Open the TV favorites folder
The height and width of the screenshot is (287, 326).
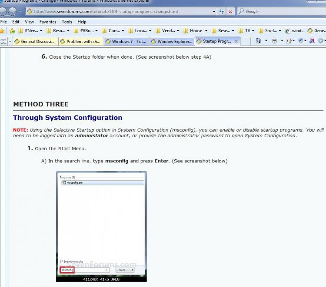point(246,31)
